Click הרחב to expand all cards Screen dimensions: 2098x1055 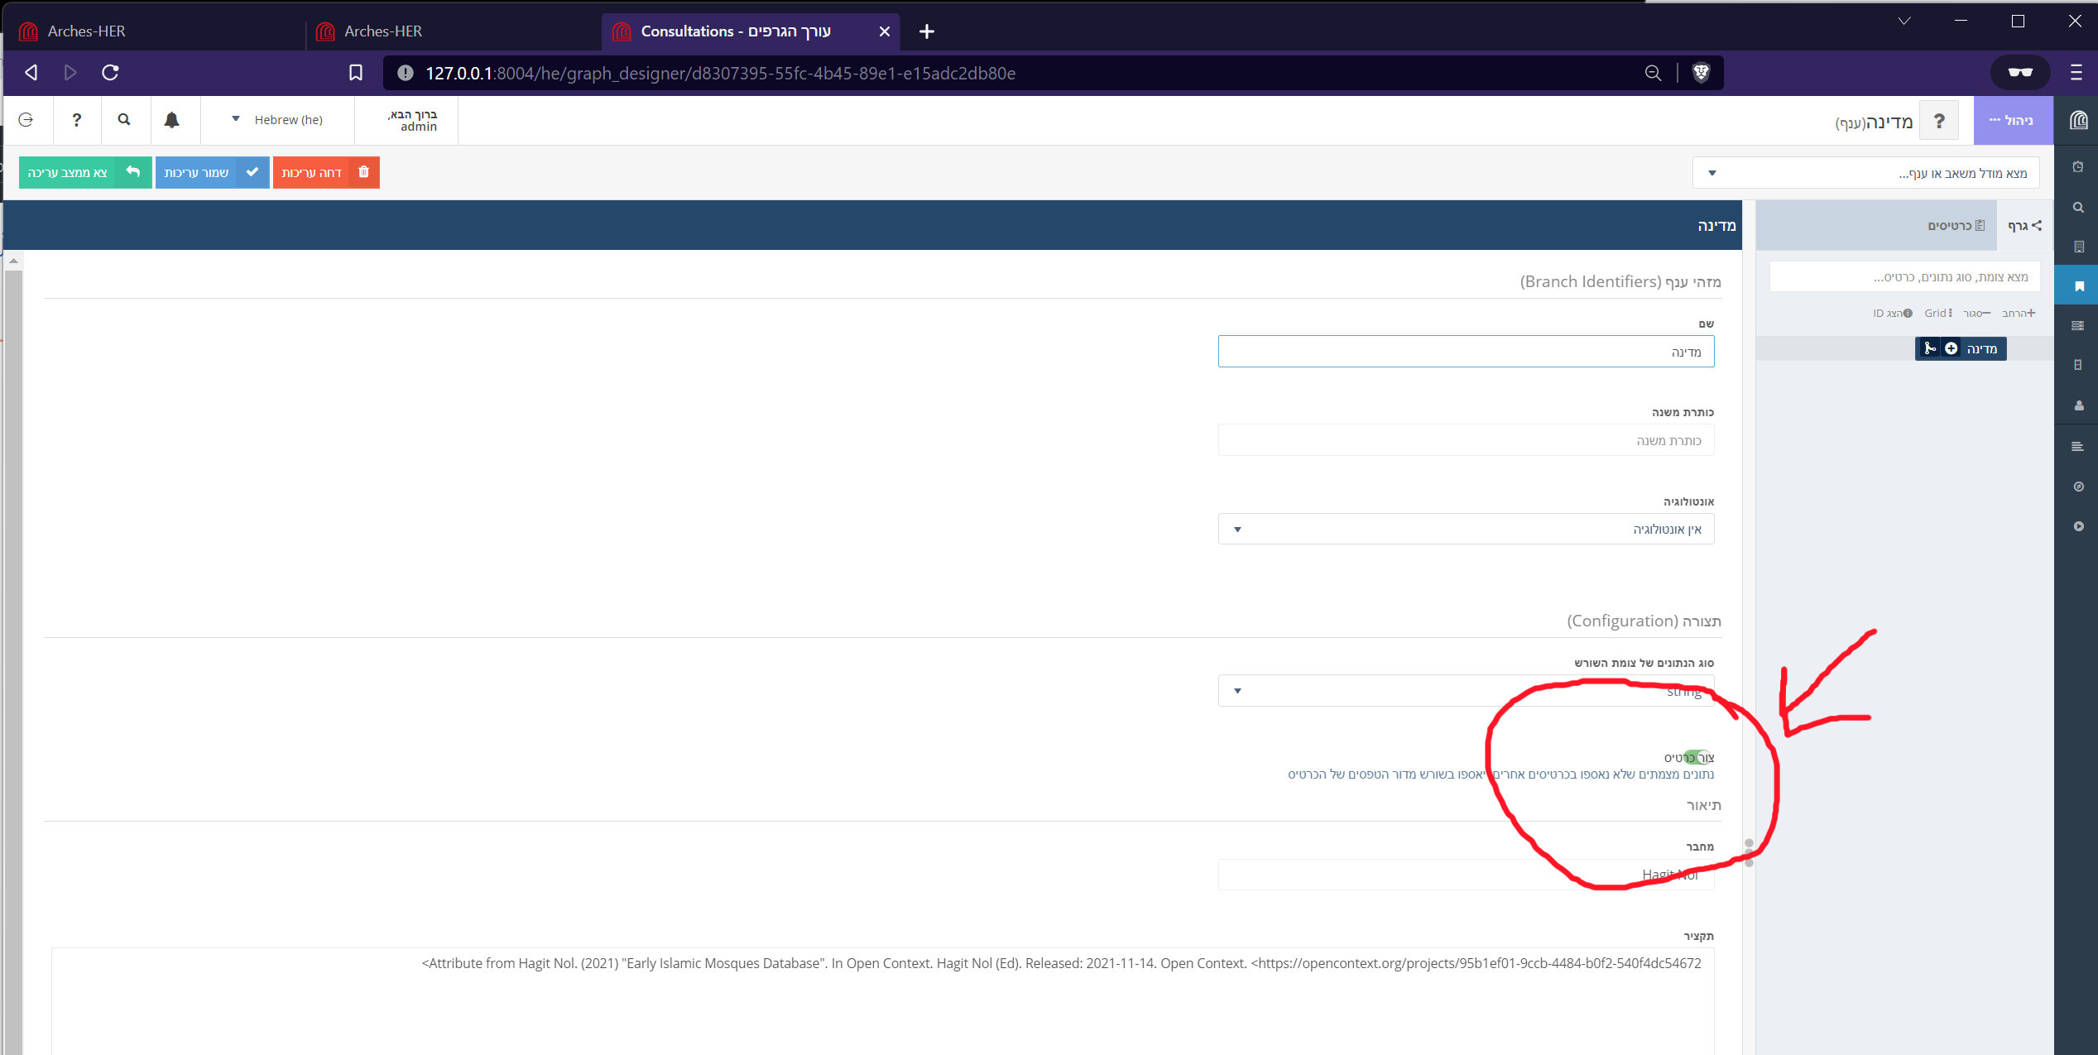[x=2017, y=313]
